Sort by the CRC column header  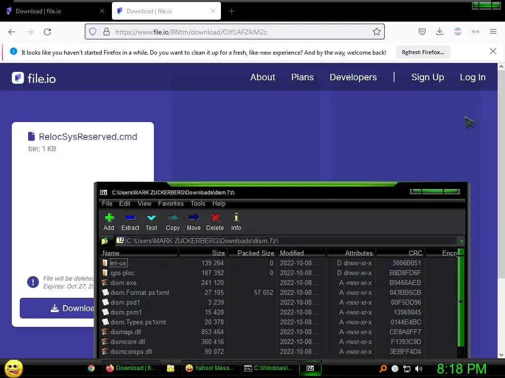tap(400, 253)
